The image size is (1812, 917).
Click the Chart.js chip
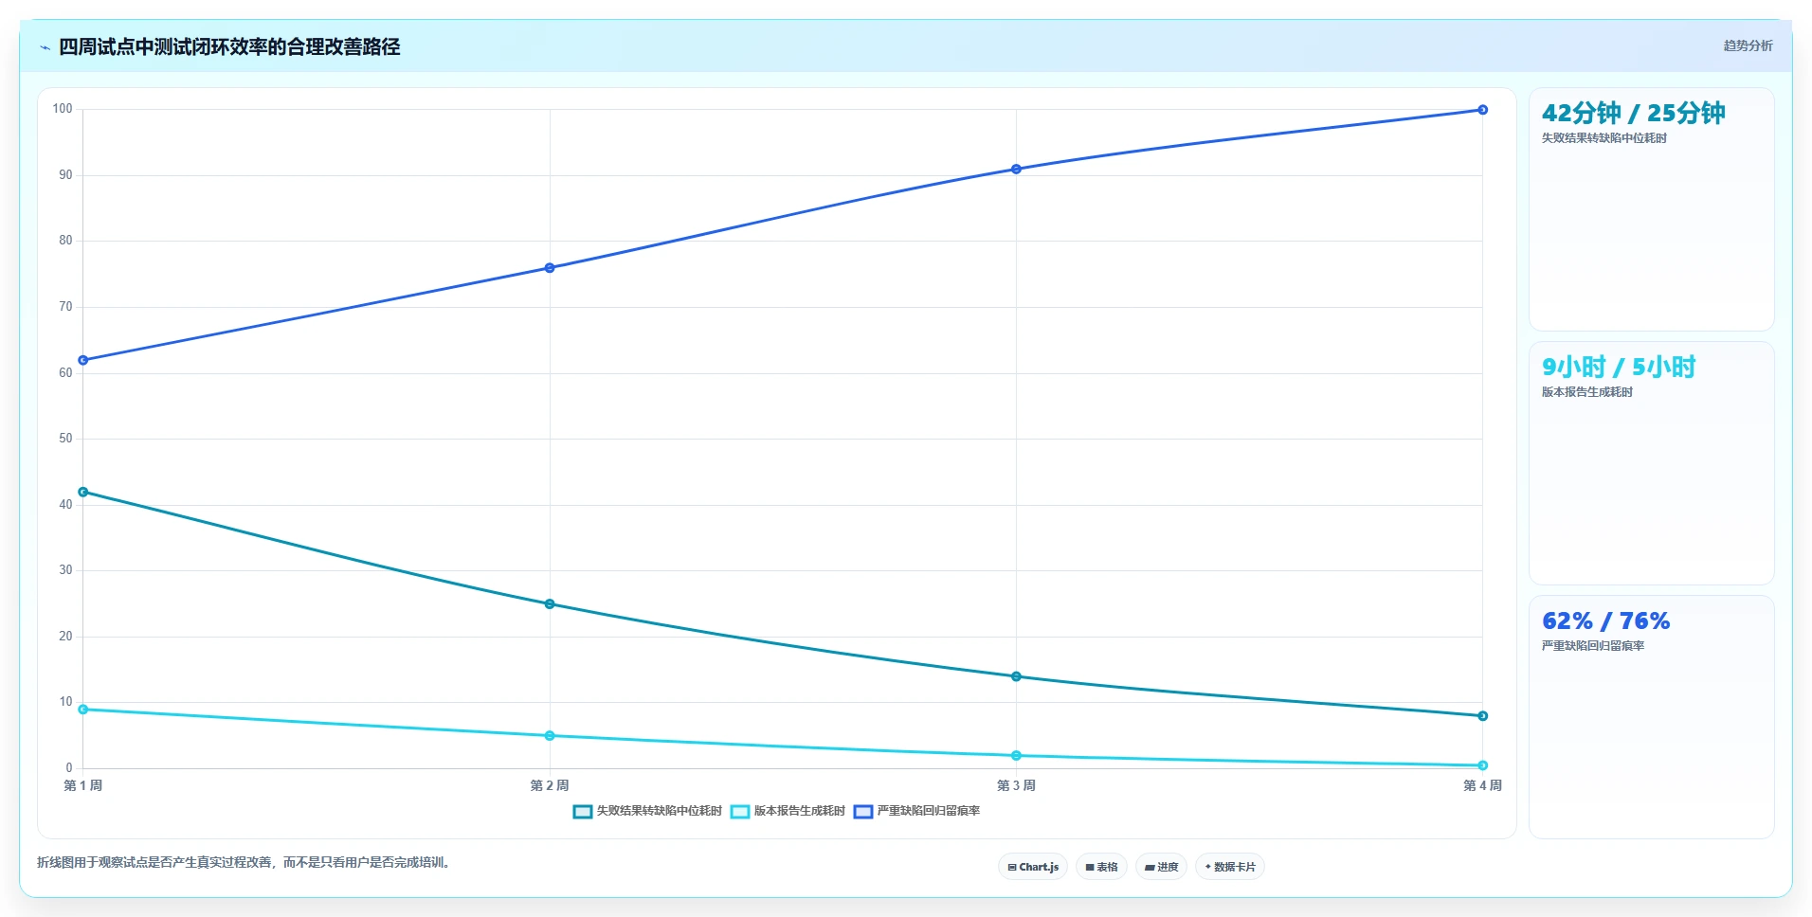point(1033,867)
